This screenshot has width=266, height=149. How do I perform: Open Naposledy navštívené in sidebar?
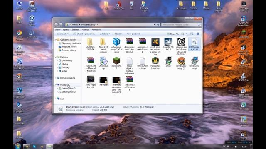click(70, 43)
